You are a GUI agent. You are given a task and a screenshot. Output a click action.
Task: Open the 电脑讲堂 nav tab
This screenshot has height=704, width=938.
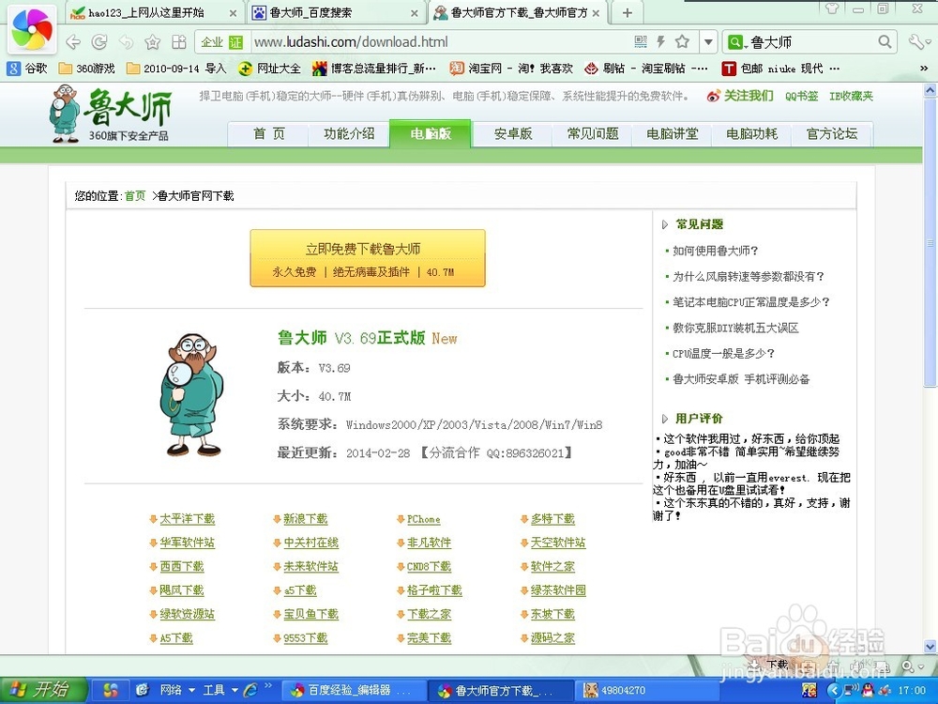pos(672,133)
